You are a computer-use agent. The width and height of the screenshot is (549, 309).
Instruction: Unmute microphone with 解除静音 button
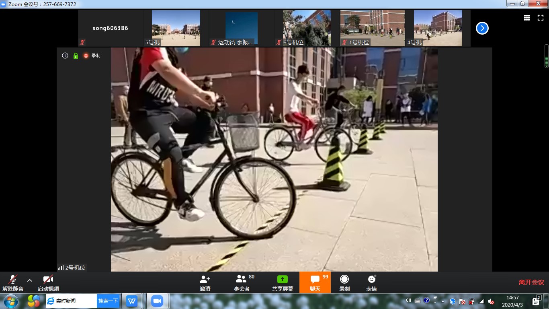(13, 282)
